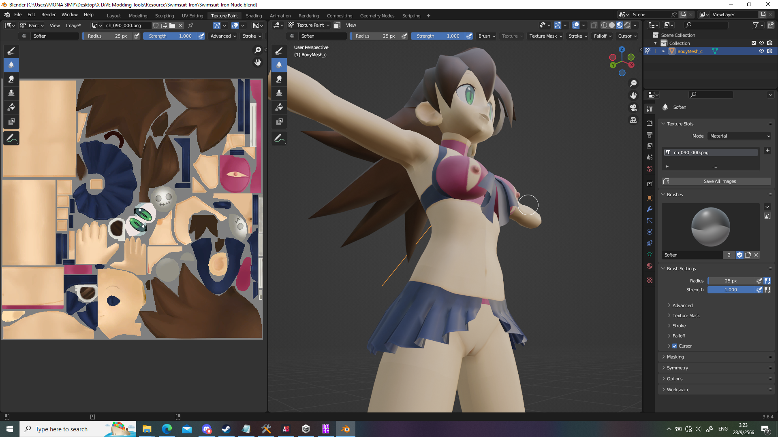Expand the Advanced subpanel in Brush Settings
This screenshot has width=778, height=437.
coord(682,305)
